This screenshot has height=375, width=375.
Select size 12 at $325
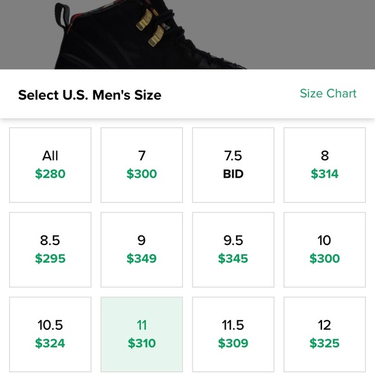click(325, 334)
